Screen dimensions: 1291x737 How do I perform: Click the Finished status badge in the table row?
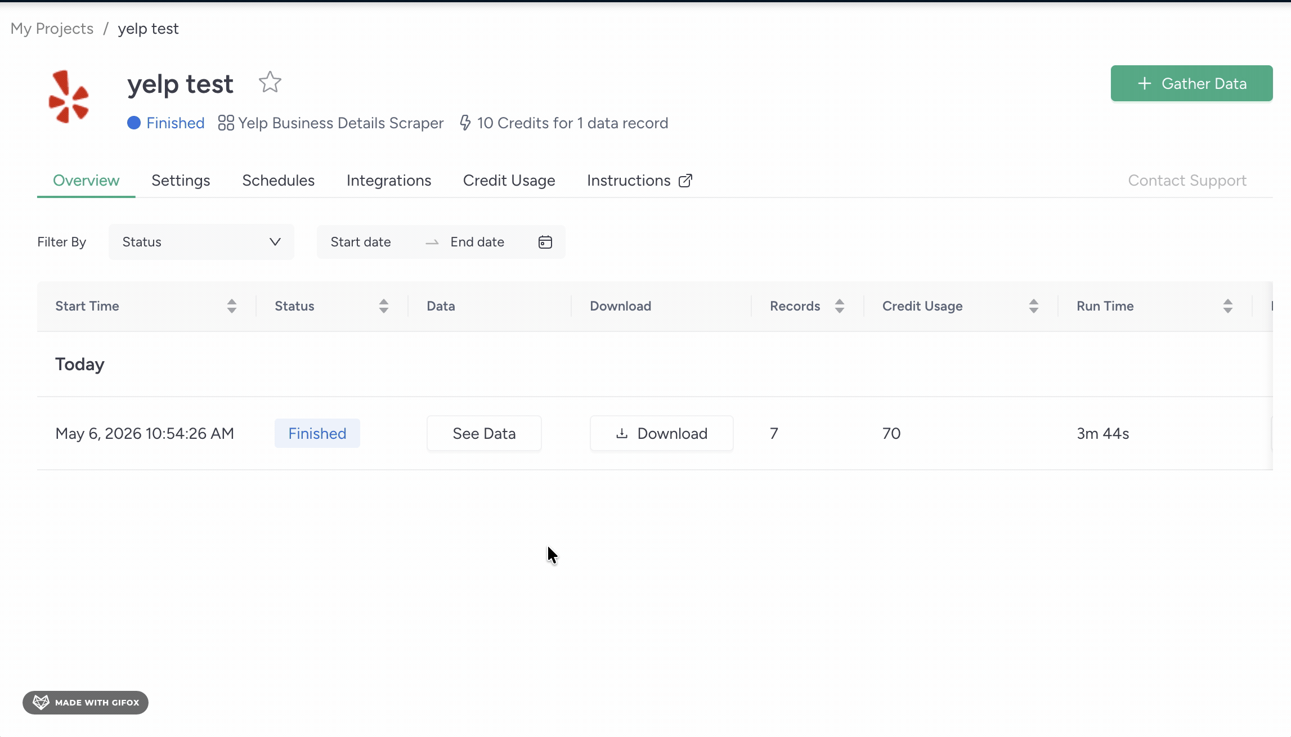[x=317, y=433]
